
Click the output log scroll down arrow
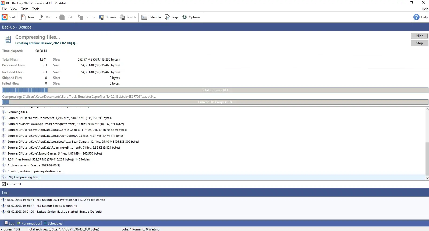427,178
